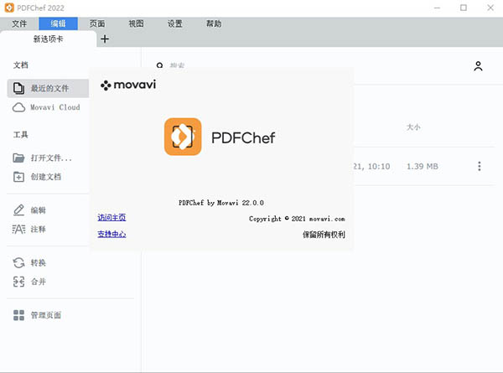503x373 pixels.
Task: Choose 创建文档 in tools
Action: (48, 177)
